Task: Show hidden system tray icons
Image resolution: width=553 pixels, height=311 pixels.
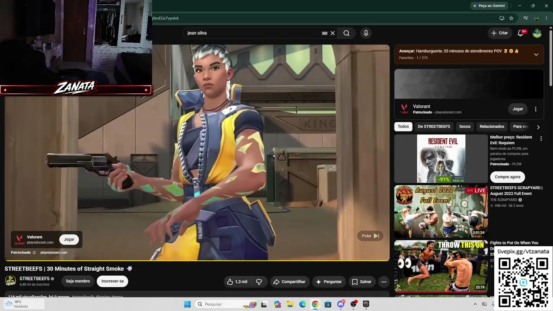Action: (475, 305)
